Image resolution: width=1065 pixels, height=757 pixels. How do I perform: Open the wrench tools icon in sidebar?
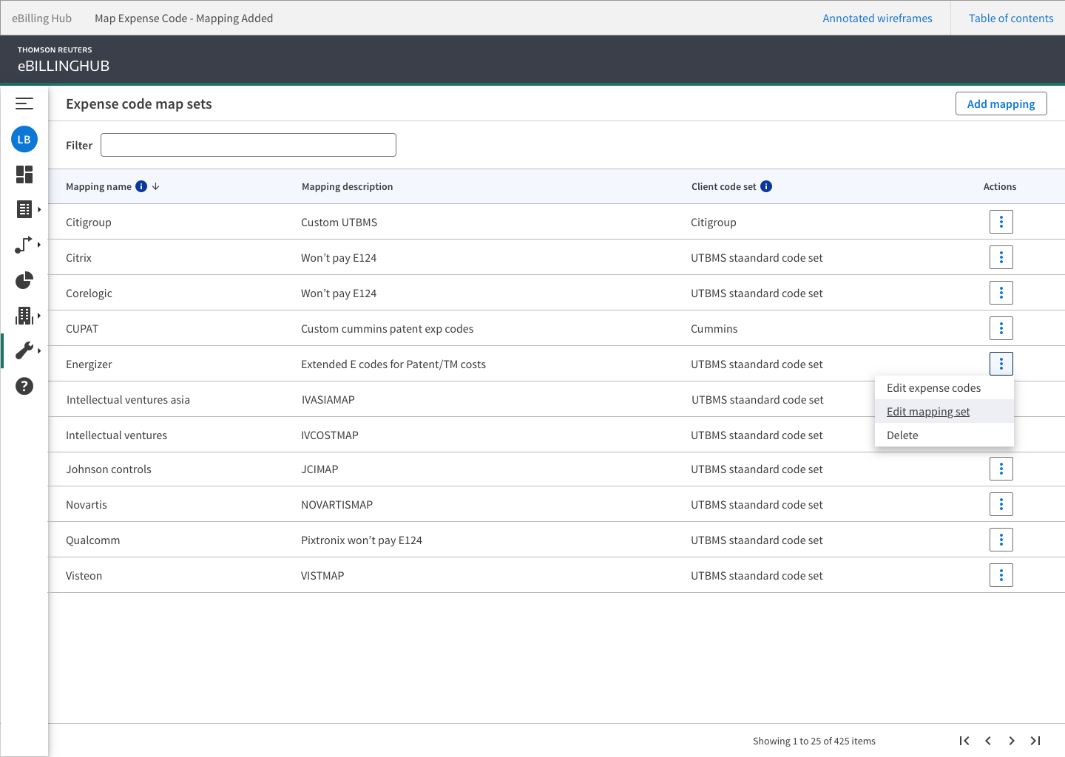click(x=24, y=350)
